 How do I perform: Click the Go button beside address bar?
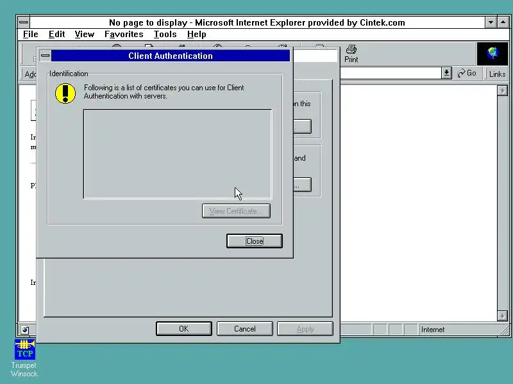pos(467,73)
